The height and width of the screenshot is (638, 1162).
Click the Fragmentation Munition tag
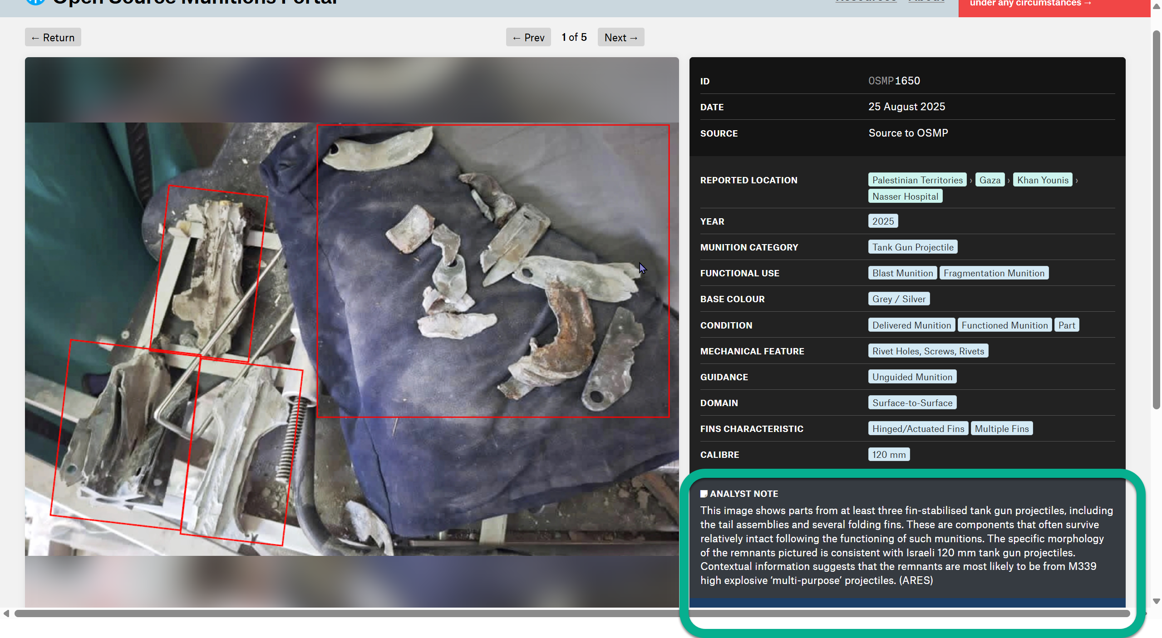coord(994,273)
